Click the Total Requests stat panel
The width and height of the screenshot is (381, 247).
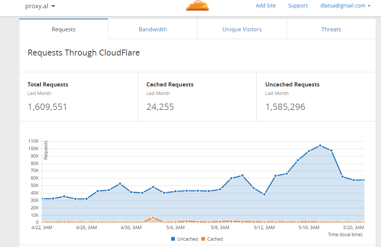tap(78, 96)
